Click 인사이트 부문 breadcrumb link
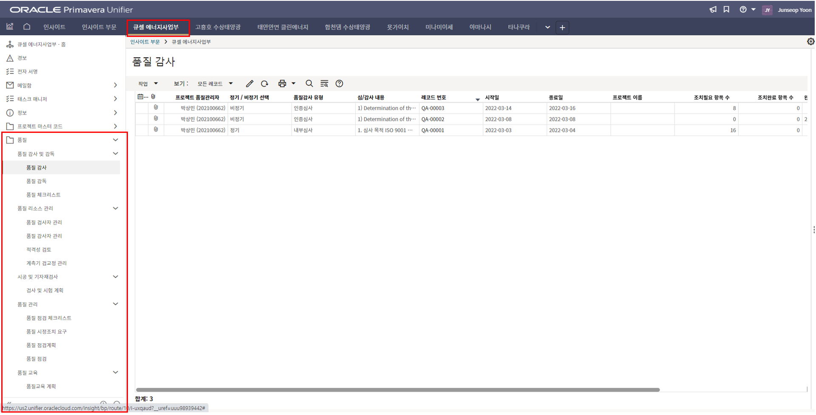Image resolution: width=816 pixels, height=415 pixels. tap(145, 42)
